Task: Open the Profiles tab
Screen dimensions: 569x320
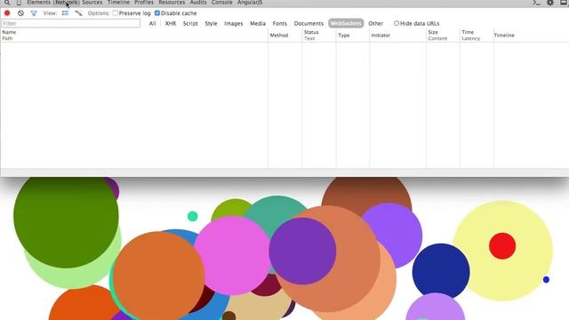Action: coord(144,3)
